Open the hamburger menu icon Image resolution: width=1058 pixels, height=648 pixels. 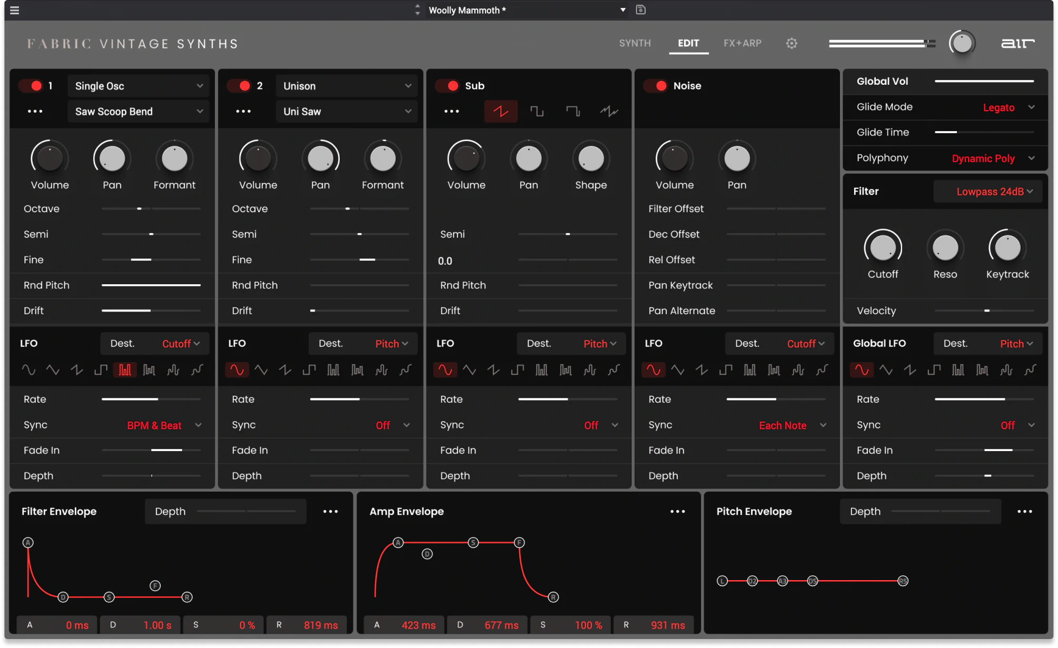(15, 10)
